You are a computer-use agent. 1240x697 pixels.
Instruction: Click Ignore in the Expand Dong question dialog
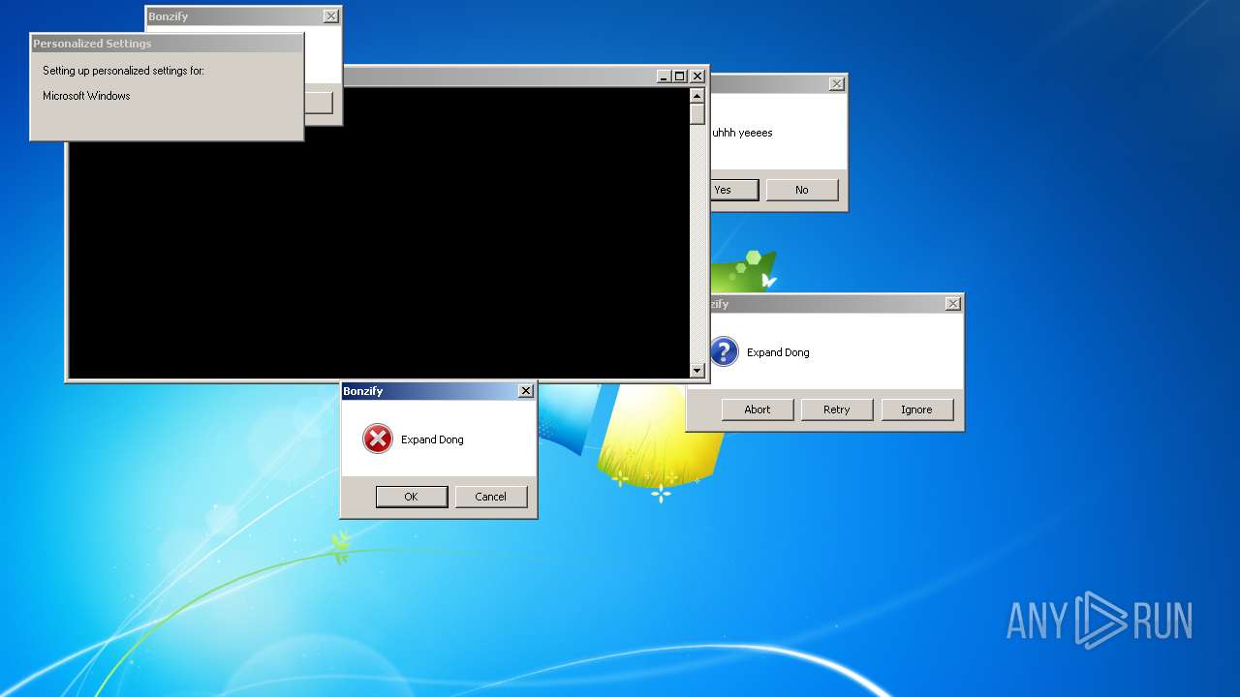[916, 409]
